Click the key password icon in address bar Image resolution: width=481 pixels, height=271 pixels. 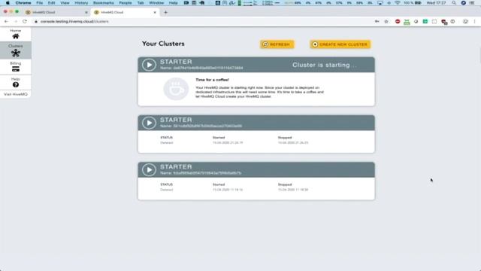click(377, 22)
